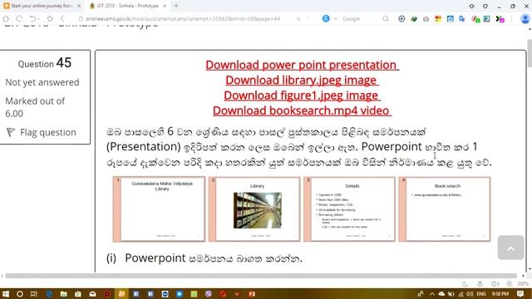Open PowerPoint from taskbar
532x299 pixels.
pos(252,294)
